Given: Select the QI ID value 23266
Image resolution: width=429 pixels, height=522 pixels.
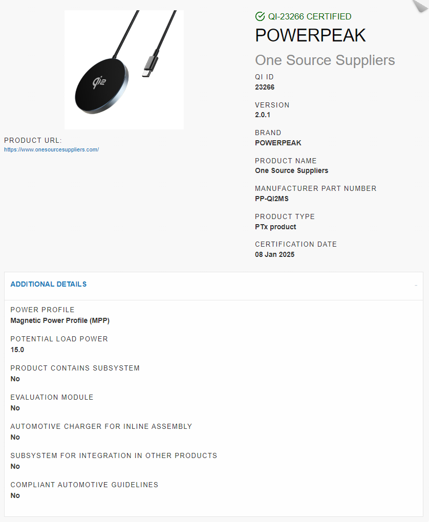Looking at the screenshot, I should (265, 87).
